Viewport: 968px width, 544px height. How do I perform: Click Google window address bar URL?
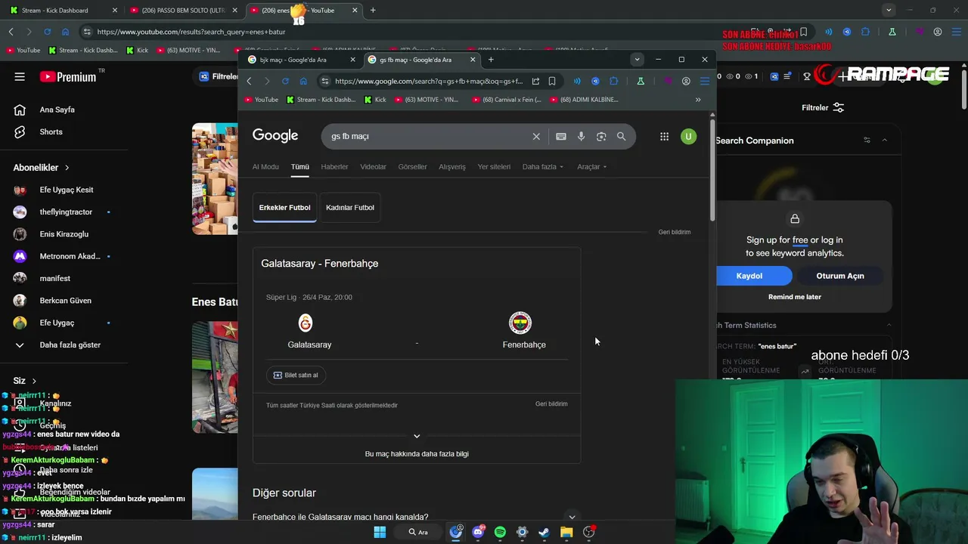(429, 81)
